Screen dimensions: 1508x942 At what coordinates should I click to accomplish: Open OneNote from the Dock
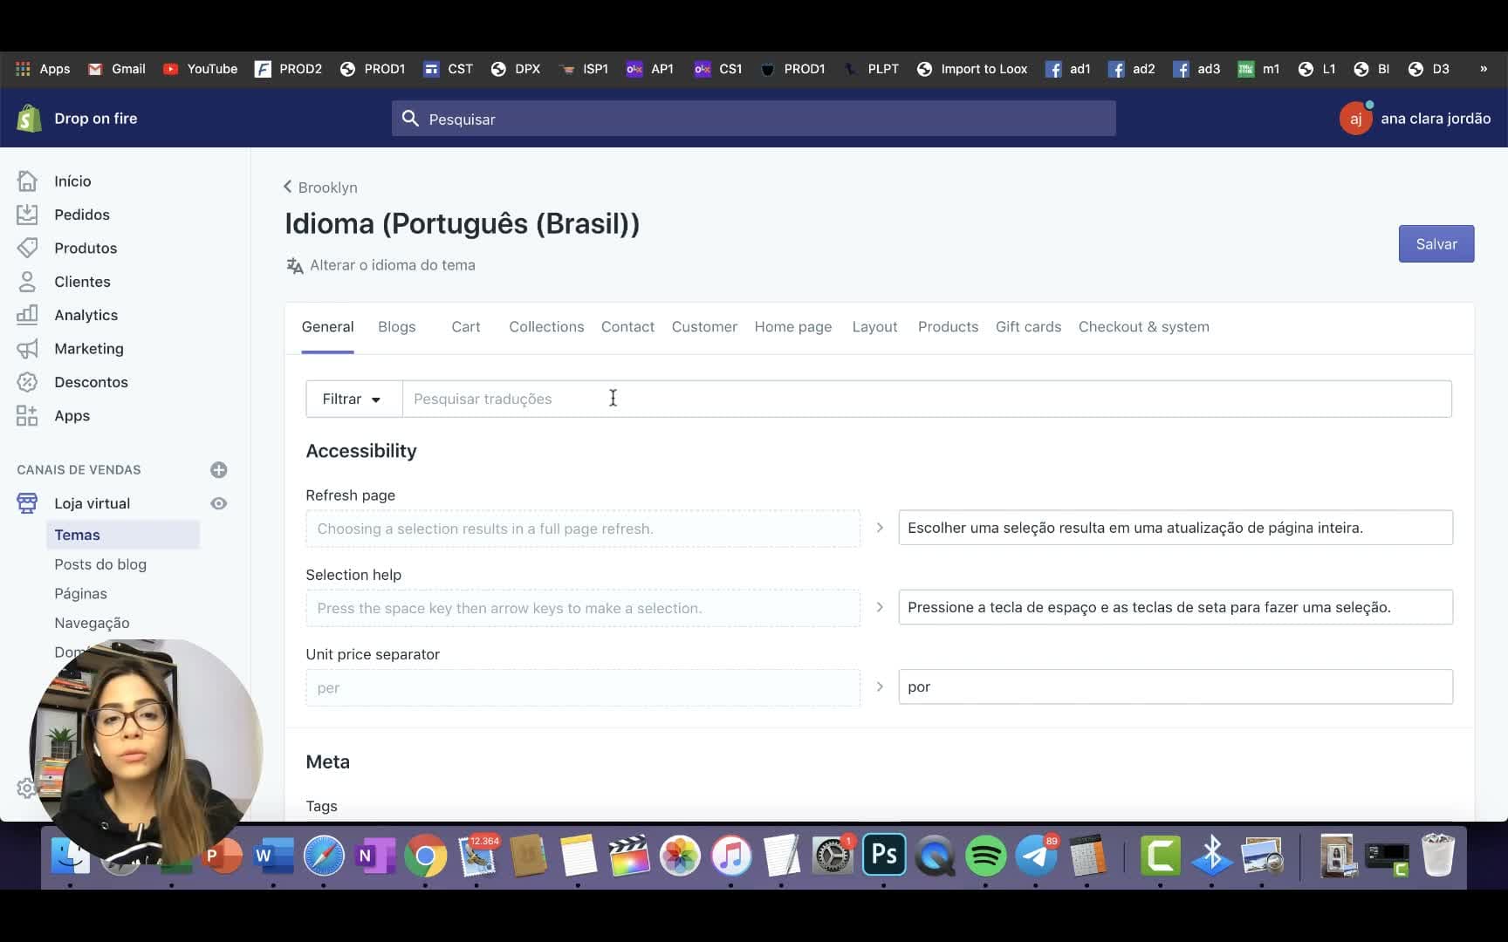click(375, 856)
